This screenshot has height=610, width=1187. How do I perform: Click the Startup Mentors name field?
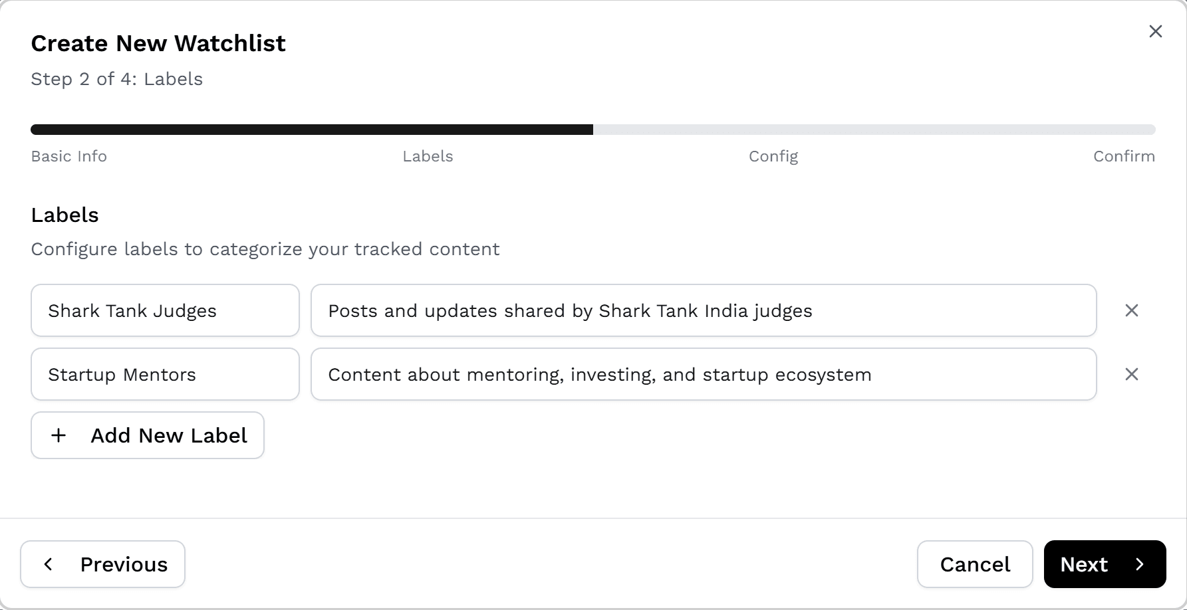pyautogui.click(x=165, y=374)
